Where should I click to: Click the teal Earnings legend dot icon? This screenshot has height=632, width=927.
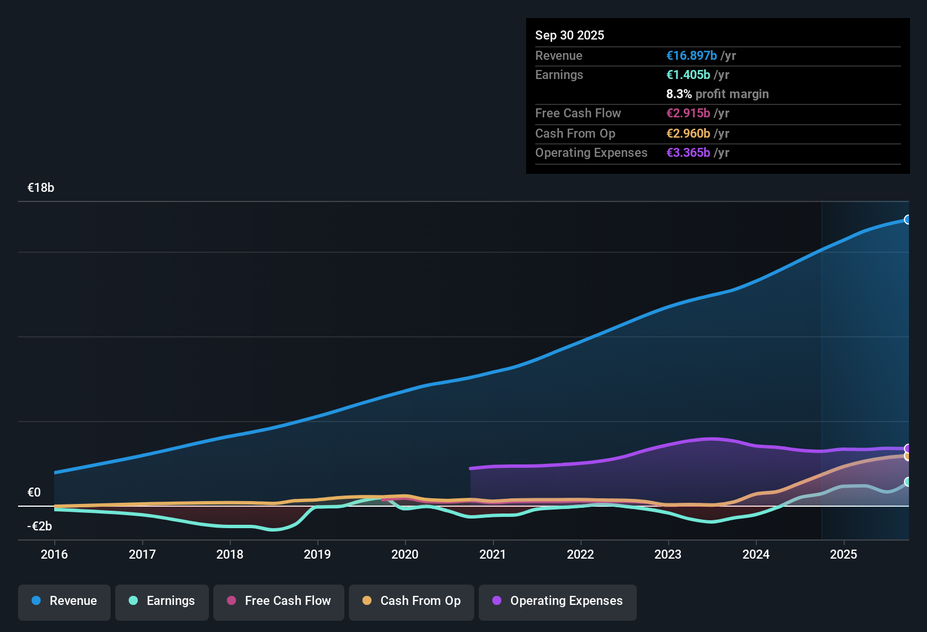[133, 601]
